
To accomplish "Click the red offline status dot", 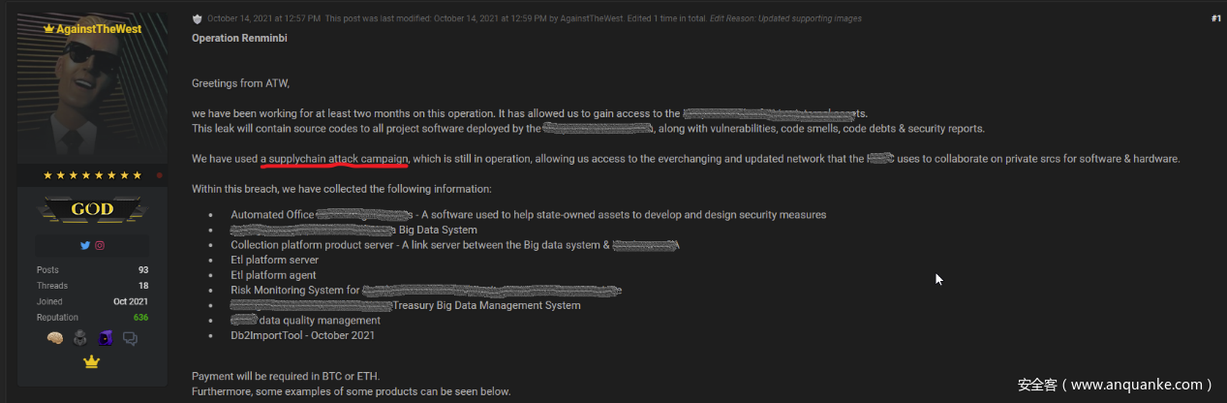I will (160, 175).
